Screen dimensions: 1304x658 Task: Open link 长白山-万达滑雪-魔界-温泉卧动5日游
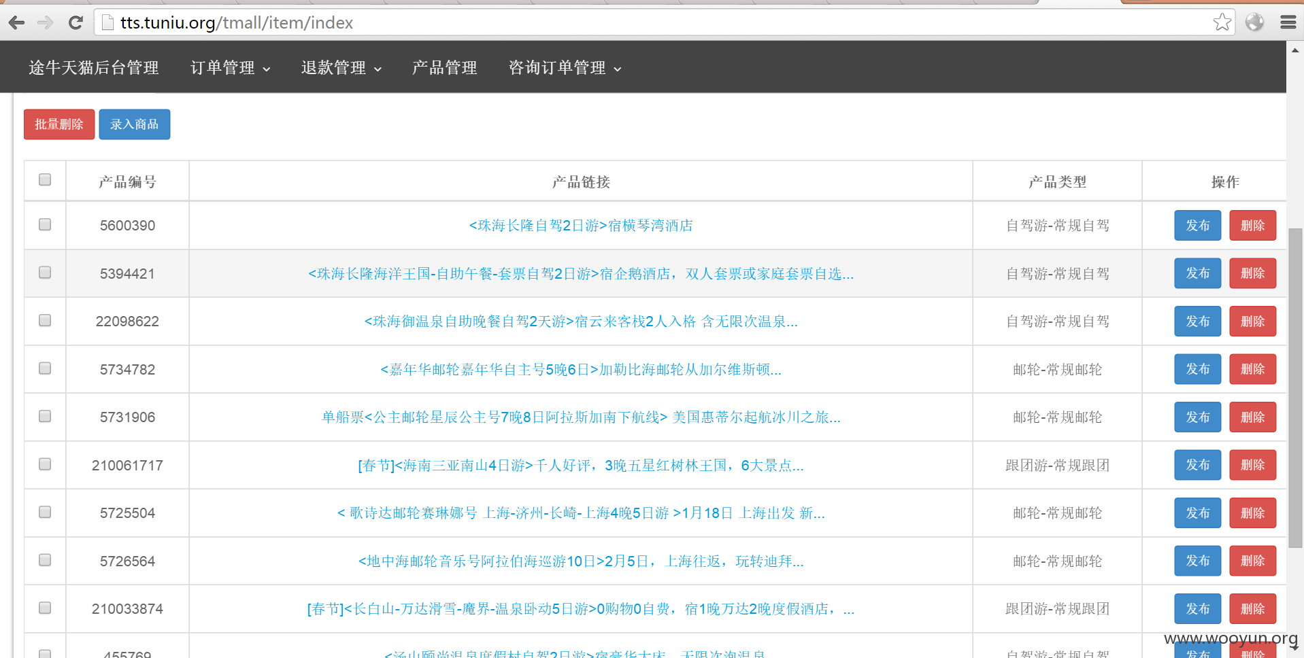coord(581,609)
